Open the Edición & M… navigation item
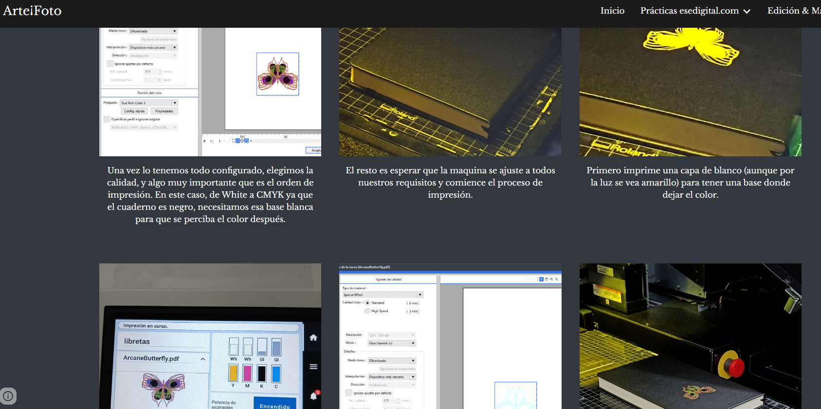 tap(793, 11)
